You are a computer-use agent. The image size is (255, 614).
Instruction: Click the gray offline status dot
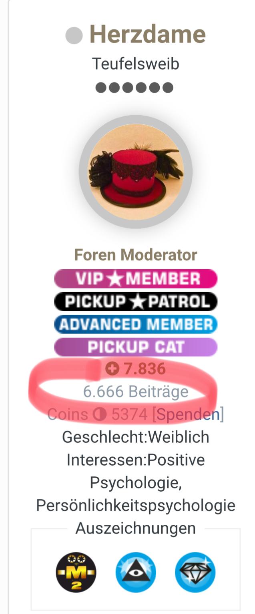(x=74, y=36)
